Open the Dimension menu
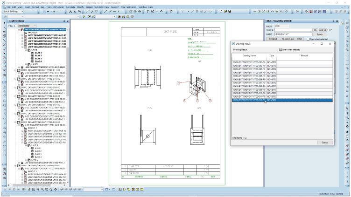This screenshot has height=197, width=351. 59,7
